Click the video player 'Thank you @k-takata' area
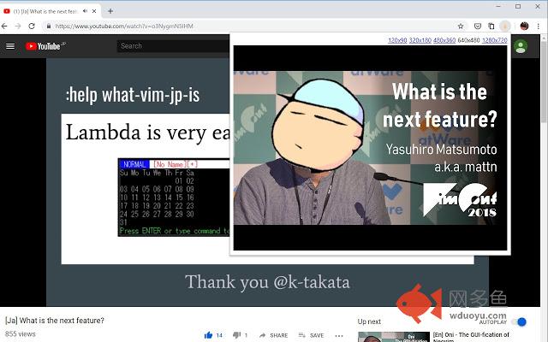 tap(267, 282)
